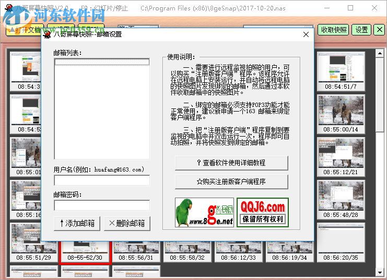Screen dimensions: 387x280
Task: Click the 设置 toolbar button
Action: (361, 30)
